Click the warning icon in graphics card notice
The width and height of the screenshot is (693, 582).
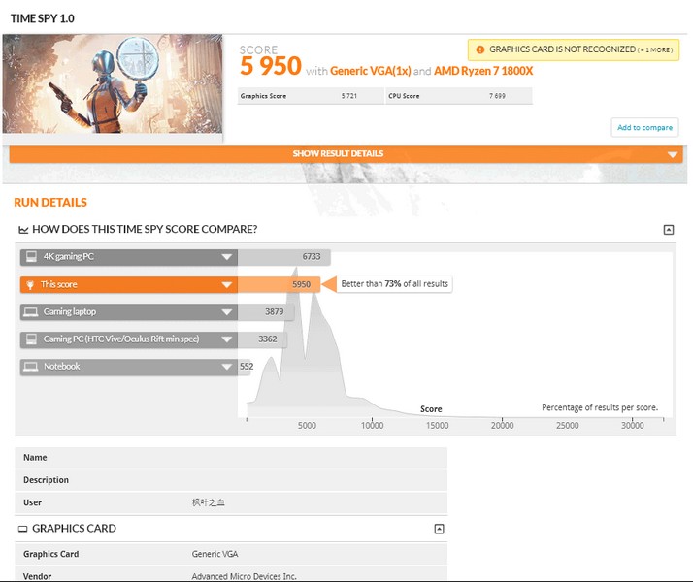[x=480, y=49]
